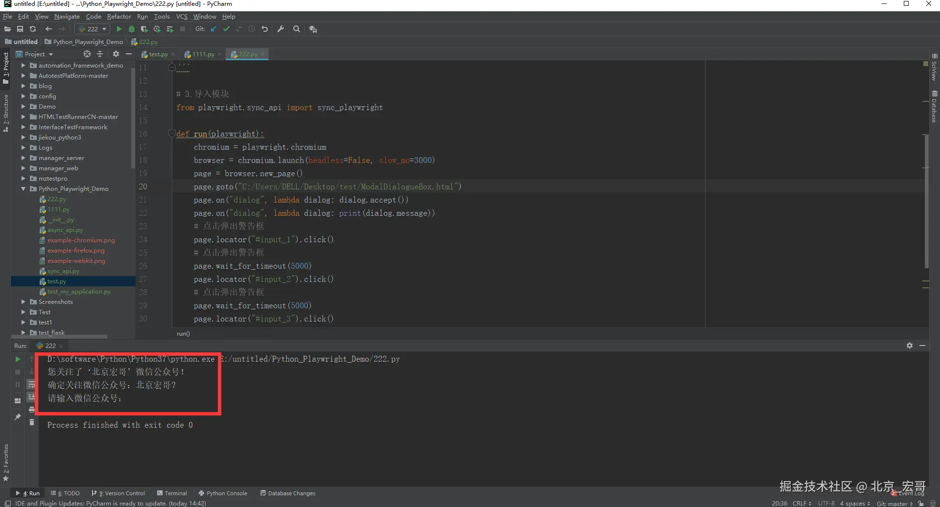
Task: Navigate back with the left arrow
Action: [x=48, y=29]
